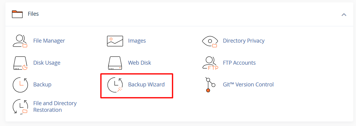Click the FTP Accounts text link
Image resolution: width=356 pixels, height=126 pixels.
(239, 63)
